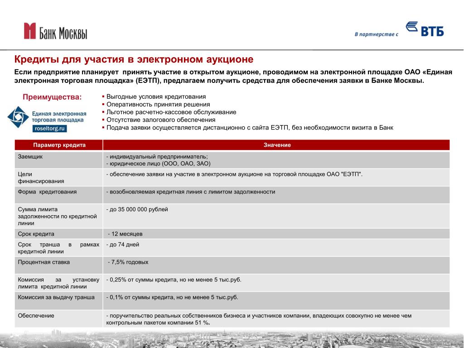This screenshot has width=464, height=348.
Task: Click the 'Цели финансирования' cell
Action: tap(59, 178)
